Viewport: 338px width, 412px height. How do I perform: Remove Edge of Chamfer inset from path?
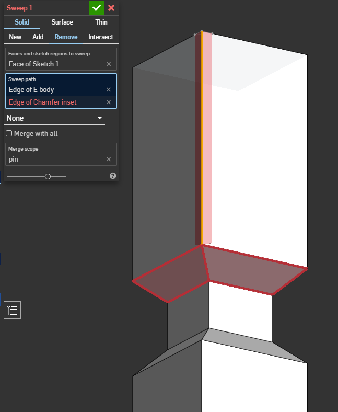109,102
